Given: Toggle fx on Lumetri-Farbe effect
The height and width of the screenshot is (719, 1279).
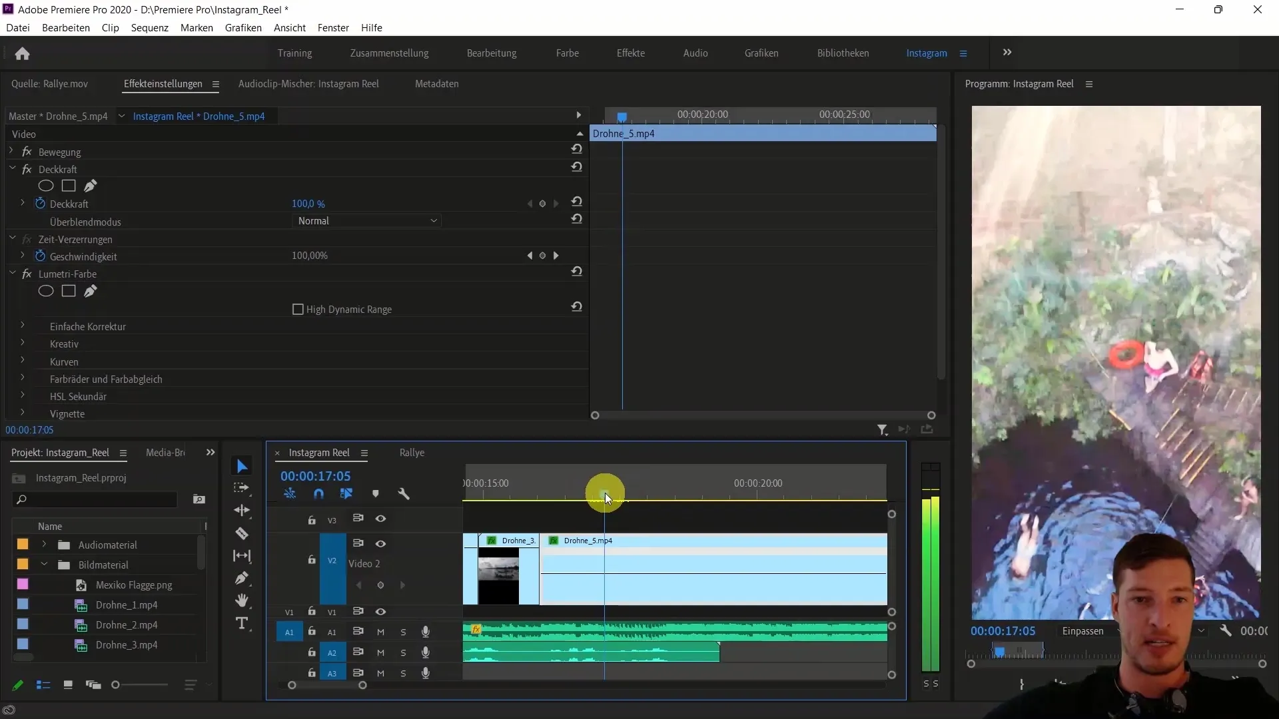Looking at the screenshot, I should [27, 274].
